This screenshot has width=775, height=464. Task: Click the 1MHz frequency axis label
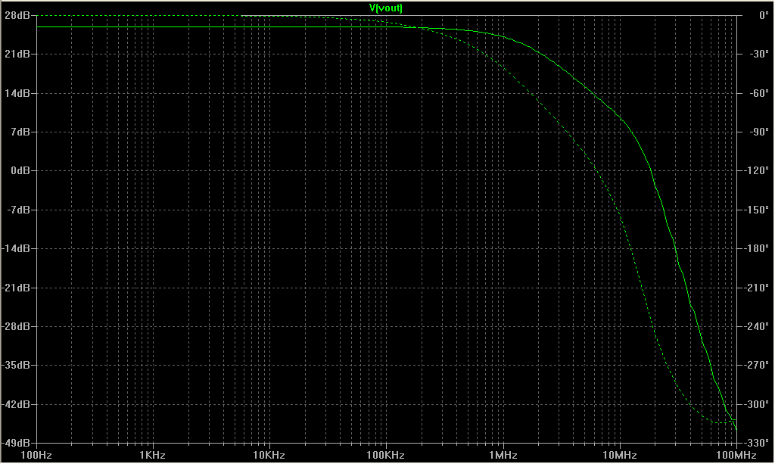coord(503,455)
